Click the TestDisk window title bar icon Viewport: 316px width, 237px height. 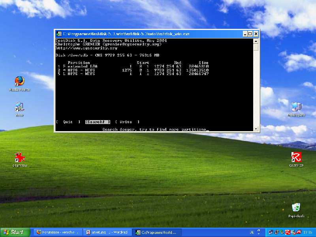click(x=59, y=34)
